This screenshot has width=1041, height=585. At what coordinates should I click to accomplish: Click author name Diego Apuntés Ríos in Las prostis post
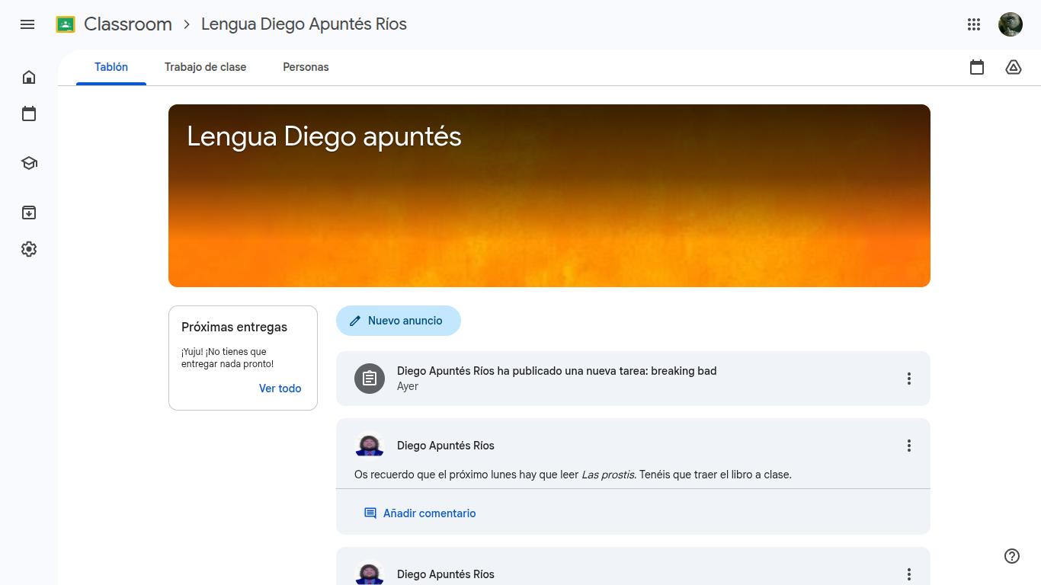coord(446,446)
